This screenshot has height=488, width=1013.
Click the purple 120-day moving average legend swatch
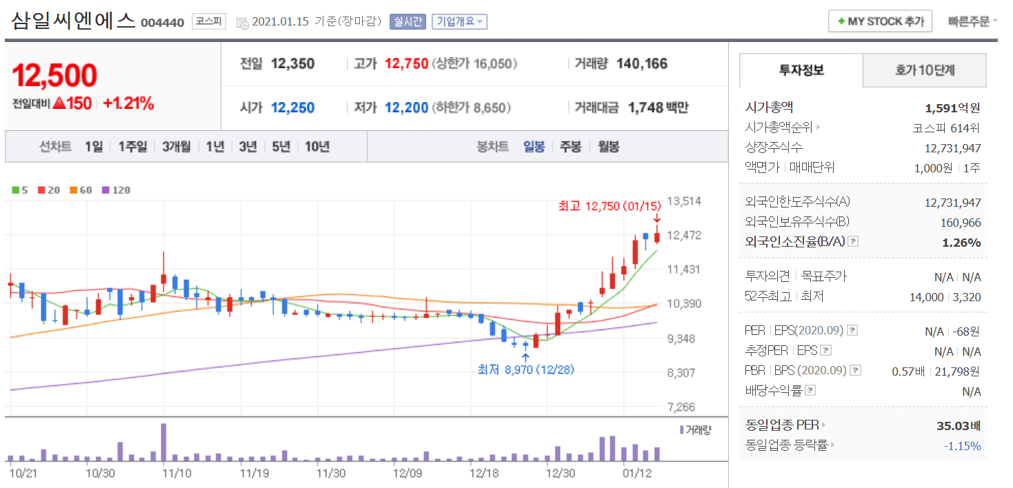(x=106, y=190)
